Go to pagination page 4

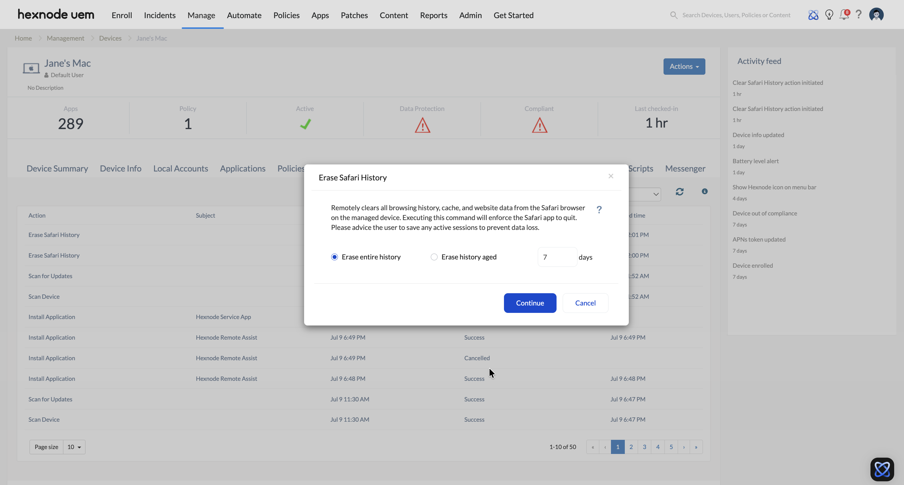(658, 447)
